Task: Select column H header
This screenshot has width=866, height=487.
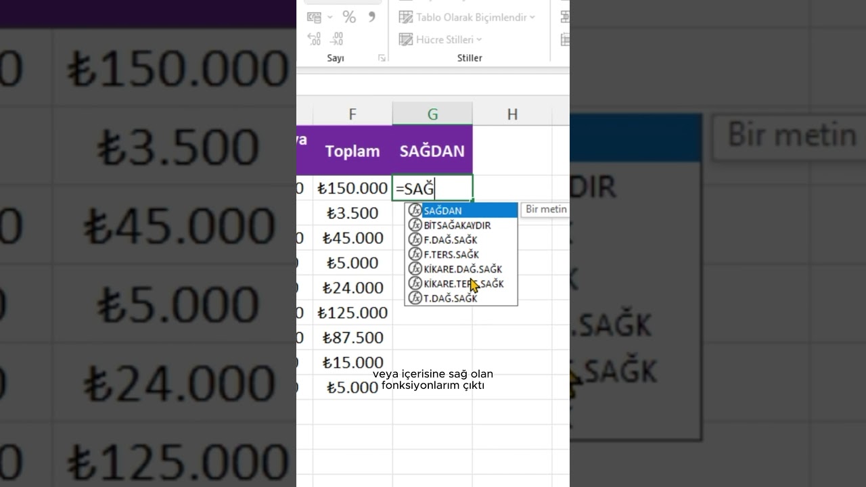Action: click(512, 114)
